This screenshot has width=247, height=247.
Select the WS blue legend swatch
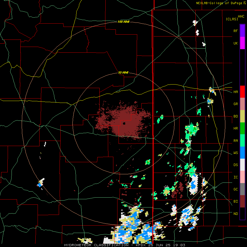tap(242, 153)
